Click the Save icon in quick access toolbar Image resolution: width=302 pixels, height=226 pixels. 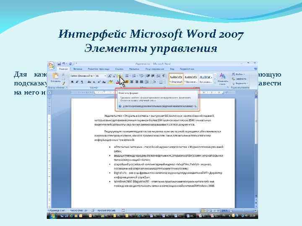pyautogui.click(x=59, y=64)
